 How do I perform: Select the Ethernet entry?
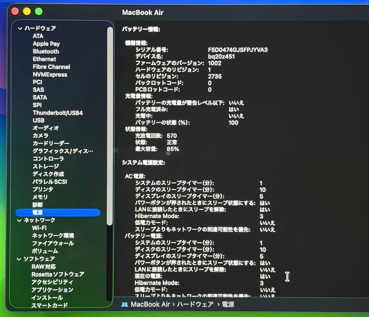(x=44, y=59)
